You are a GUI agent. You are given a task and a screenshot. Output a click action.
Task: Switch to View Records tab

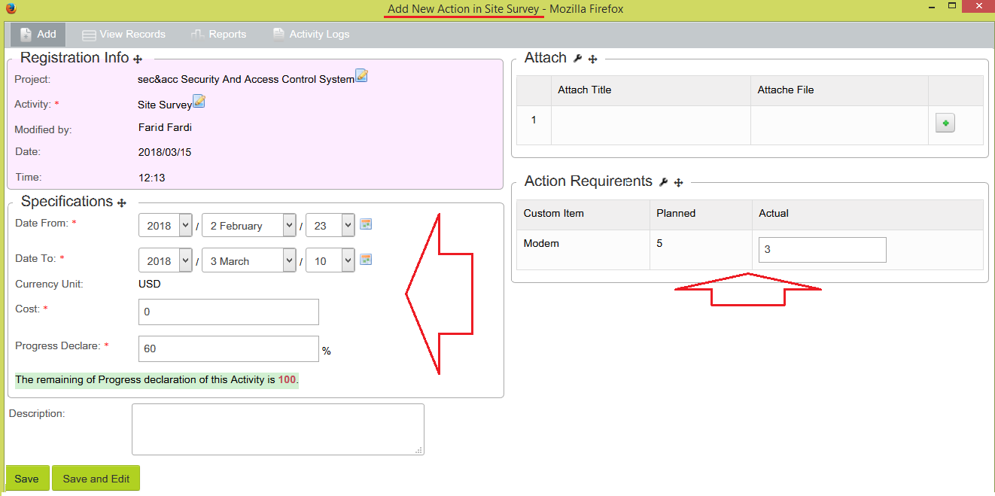pyautogui.click(x=123, y=35)
